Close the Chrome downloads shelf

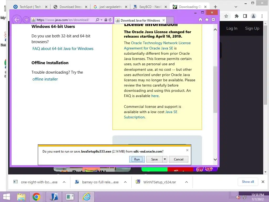point(263,182)
